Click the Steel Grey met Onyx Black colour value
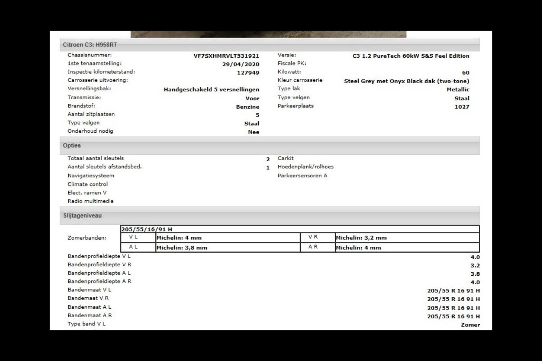The height and width of the screenshot is (361, 542). click(x=406, y=81)
